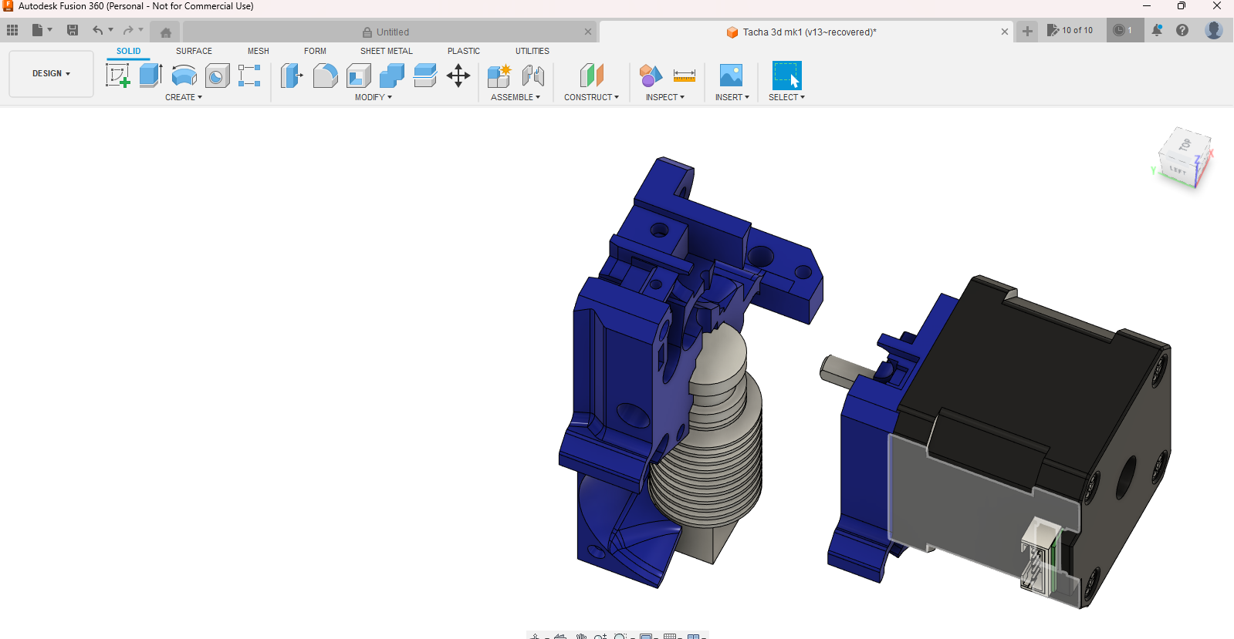The height and width of the screenshot is (639, 1234).
Task: Click the job status clock indicator
Action: click(x=1124, y=30)
